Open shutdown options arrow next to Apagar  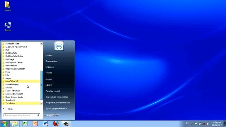pyautogui.click(x=57, y=115)
